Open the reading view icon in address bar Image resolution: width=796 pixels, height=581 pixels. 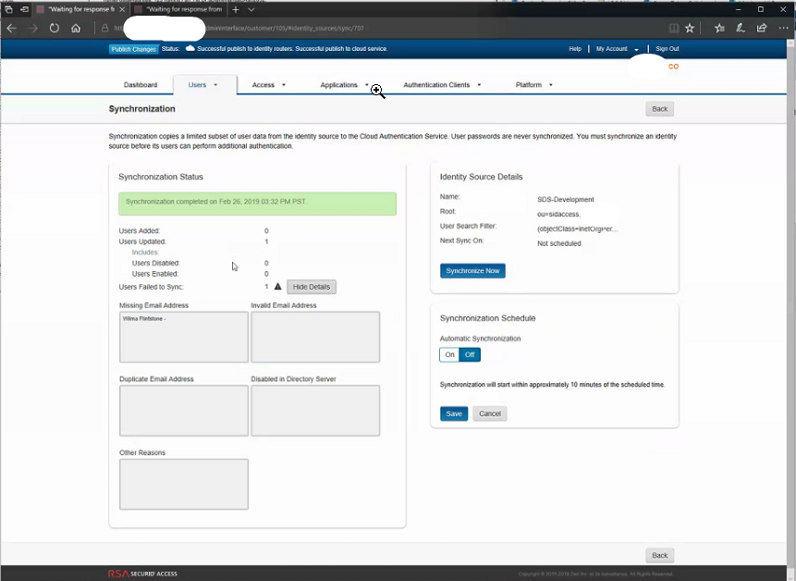point(674,29)
